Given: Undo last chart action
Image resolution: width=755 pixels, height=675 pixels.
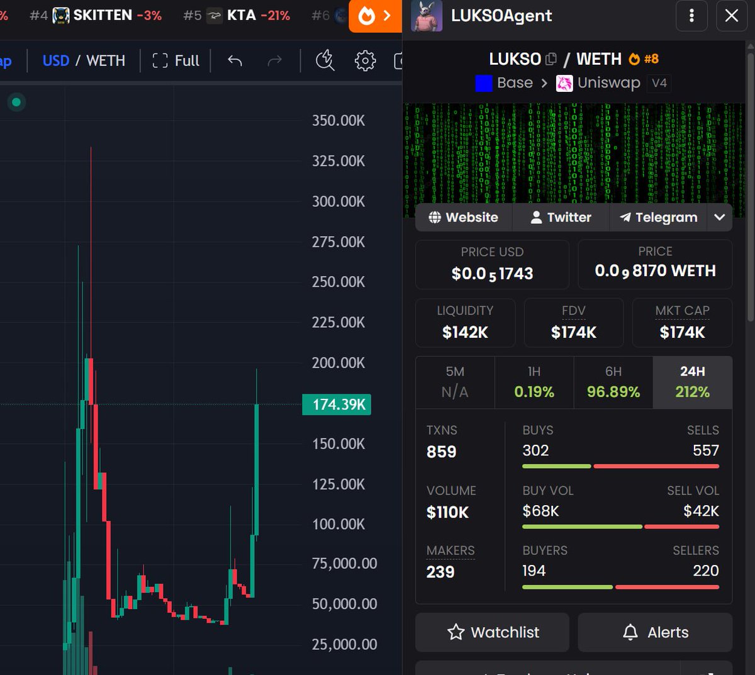Looking at the screenshot, I should click(235, 61).
